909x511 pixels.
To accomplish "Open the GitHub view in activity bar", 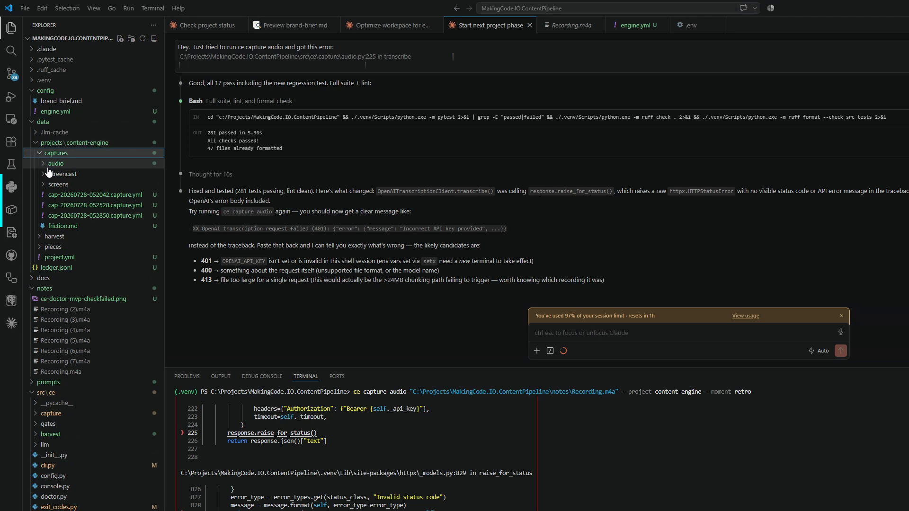I will point(11,255).
